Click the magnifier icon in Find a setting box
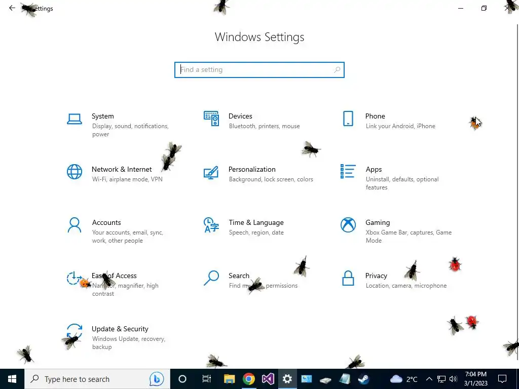The width and height of the screenshot is (519, 389). (337, 70)
